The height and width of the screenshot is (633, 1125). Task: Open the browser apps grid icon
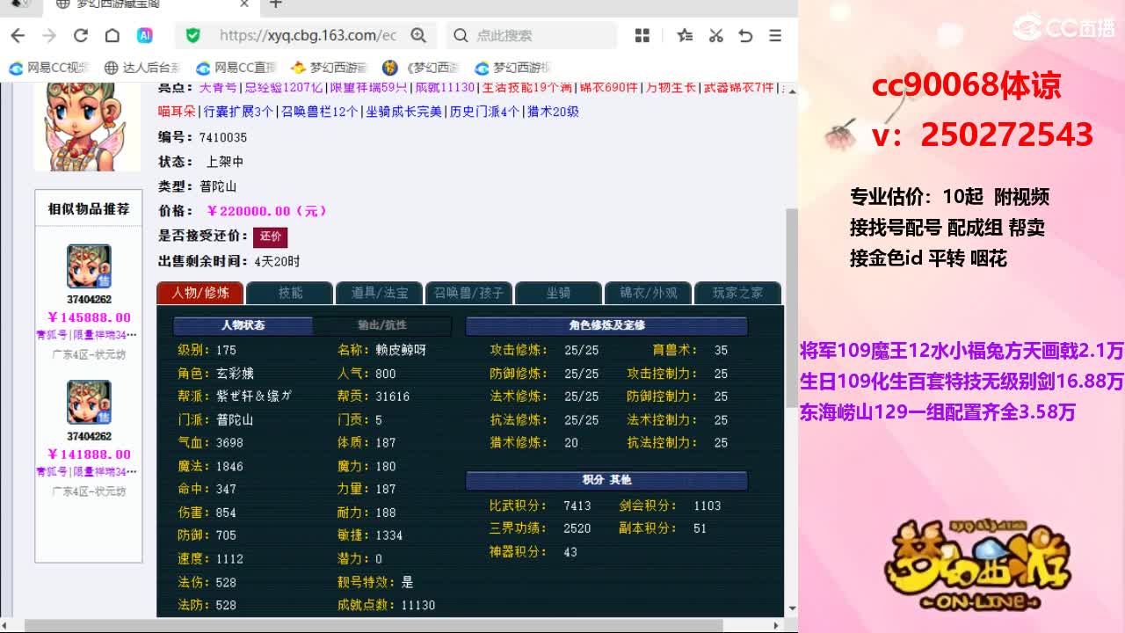642,35
